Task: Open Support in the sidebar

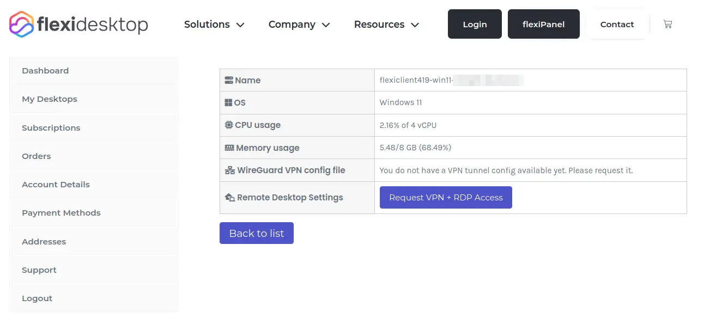Action: 94,270
